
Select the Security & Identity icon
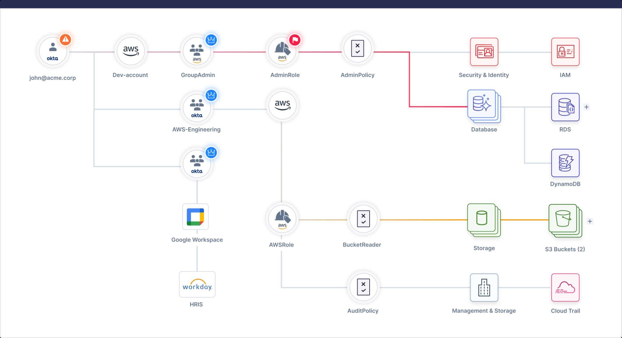point(484,52)
